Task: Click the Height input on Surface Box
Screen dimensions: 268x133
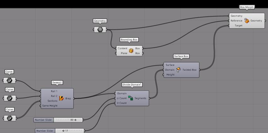Action: (x=170, y=75)
